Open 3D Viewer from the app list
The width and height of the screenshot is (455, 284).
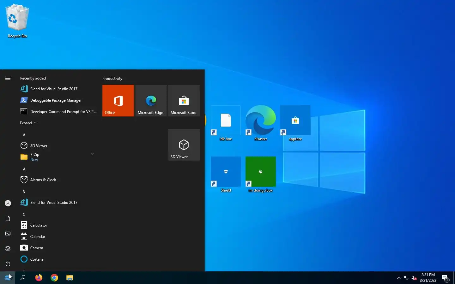[x=58, y=146]
